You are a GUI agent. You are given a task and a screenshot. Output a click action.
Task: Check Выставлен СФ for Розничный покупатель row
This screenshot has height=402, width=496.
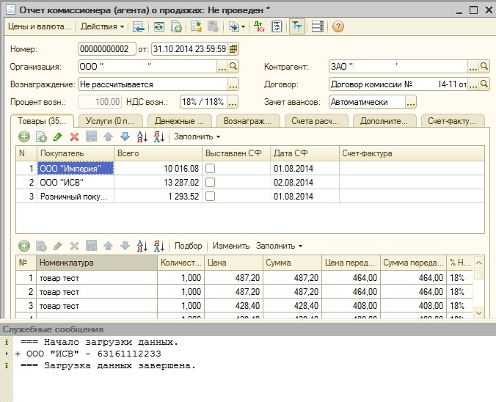click(211, 197)
